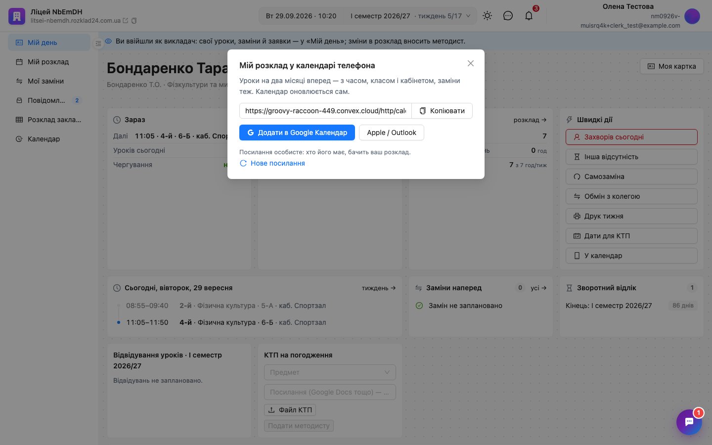Click the eye icon in the info banner
Screen dimensions: 712x445
click(x=108, y=41)
